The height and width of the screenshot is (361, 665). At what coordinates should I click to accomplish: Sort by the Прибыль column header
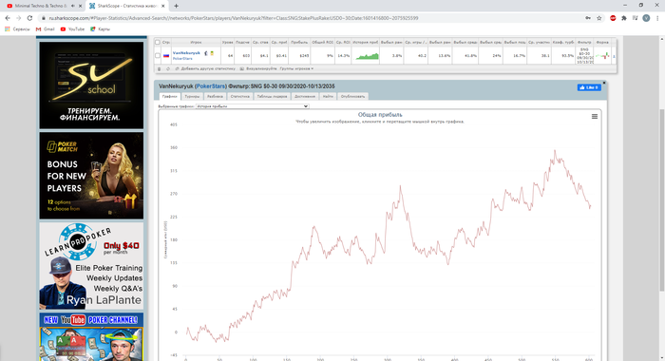(299, 43)
